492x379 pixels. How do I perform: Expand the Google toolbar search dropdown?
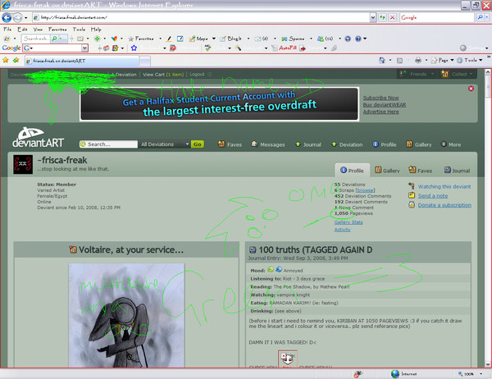coord(84,48)
